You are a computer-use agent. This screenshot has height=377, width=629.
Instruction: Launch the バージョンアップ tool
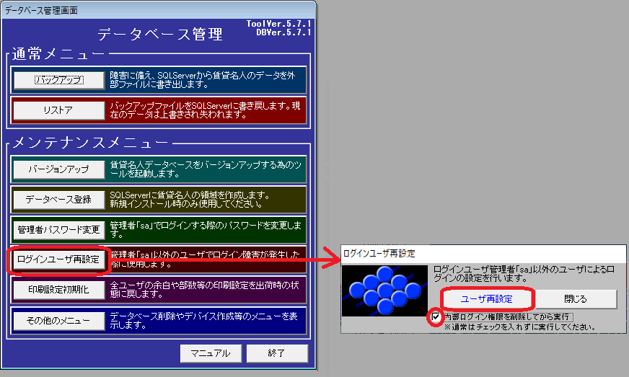(58, 169)
